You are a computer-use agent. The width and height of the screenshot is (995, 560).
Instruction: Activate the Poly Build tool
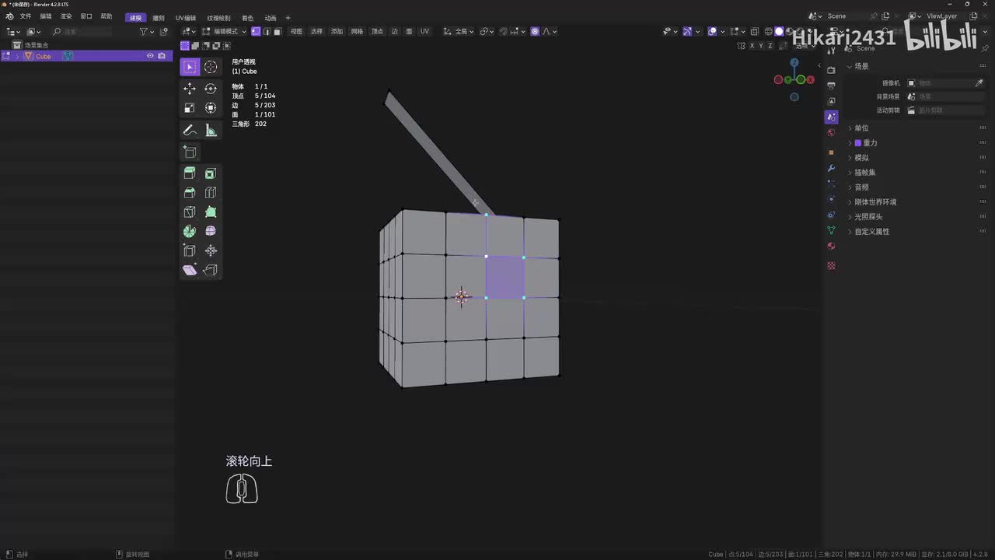tap(211, 212)
